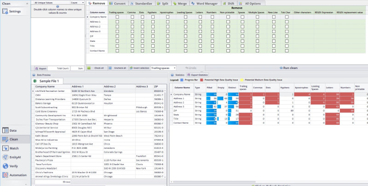Click the Check all button

[x=96, y=68]
